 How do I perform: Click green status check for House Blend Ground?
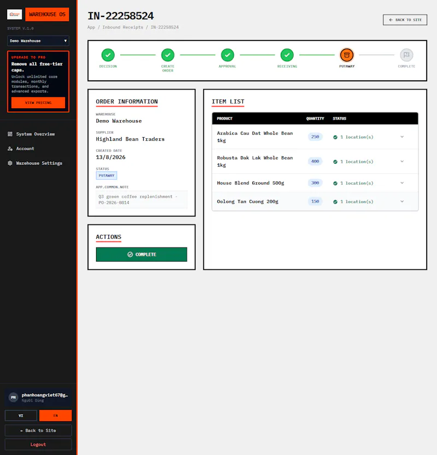335,183
